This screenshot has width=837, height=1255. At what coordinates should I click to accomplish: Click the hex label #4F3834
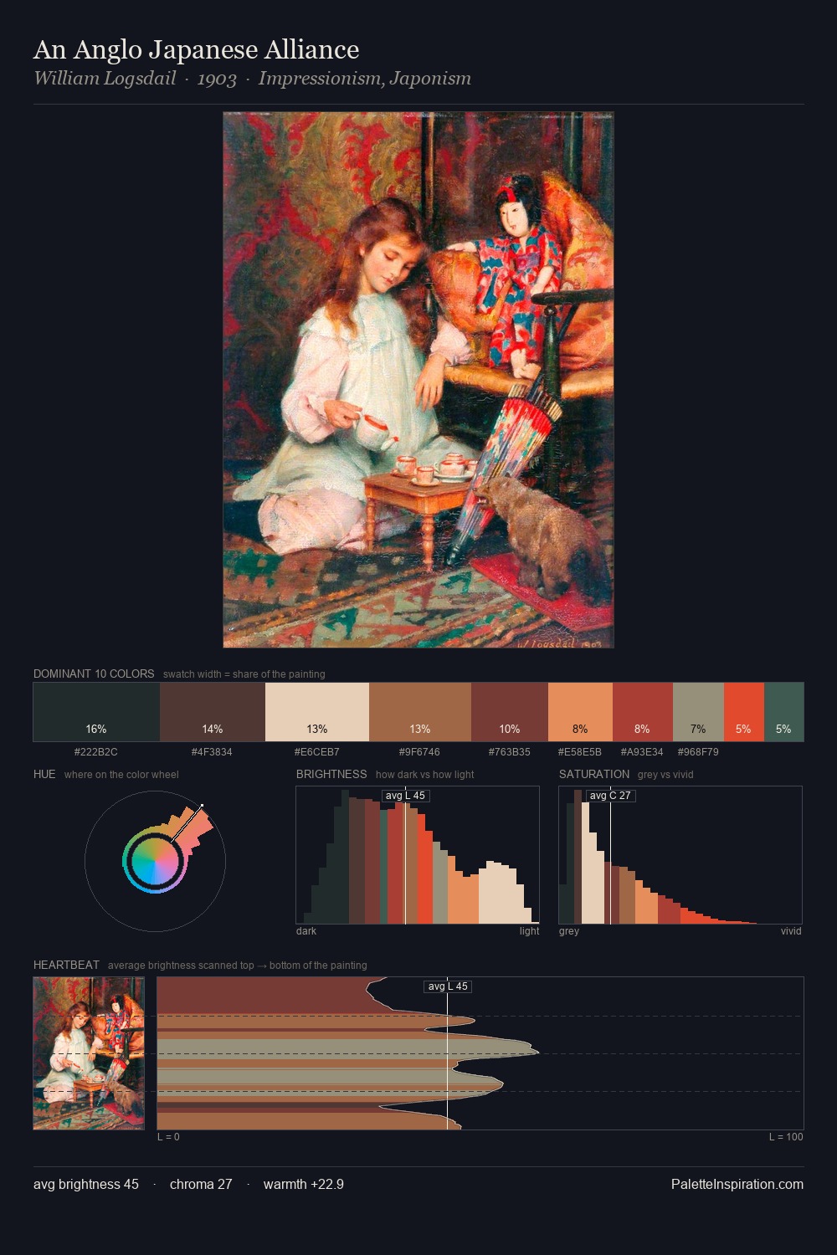[x=213, y=751]
